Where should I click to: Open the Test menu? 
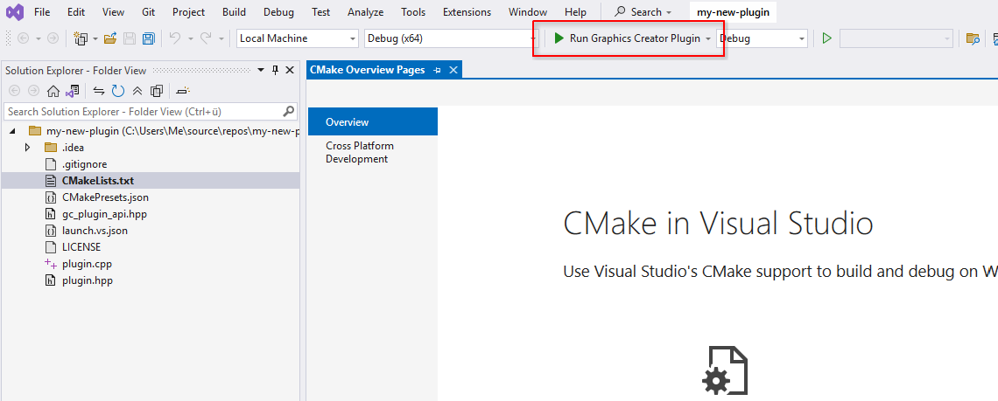320,12
